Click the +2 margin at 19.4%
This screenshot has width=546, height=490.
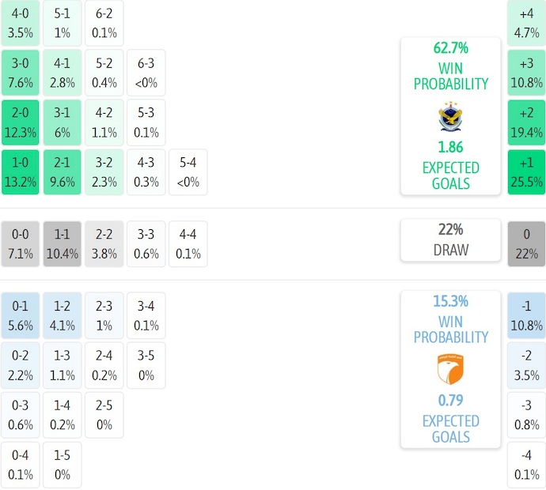526,122
